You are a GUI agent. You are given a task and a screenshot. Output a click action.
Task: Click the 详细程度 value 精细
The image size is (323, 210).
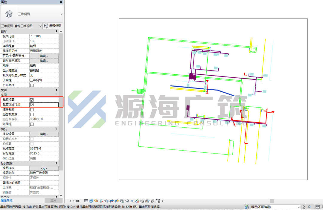pos(44,46)
